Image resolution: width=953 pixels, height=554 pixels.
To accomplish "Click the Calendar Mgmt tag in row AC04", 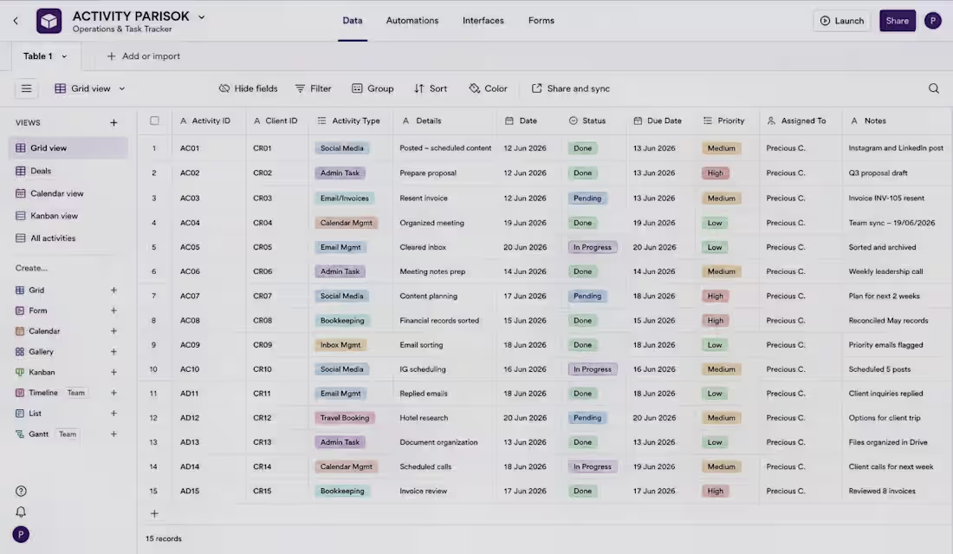I will 347,223.
